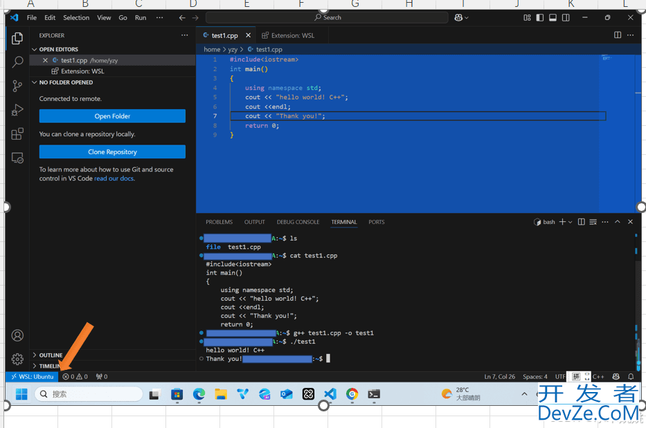
Task: Open the View menu
Action: [104, 18]
